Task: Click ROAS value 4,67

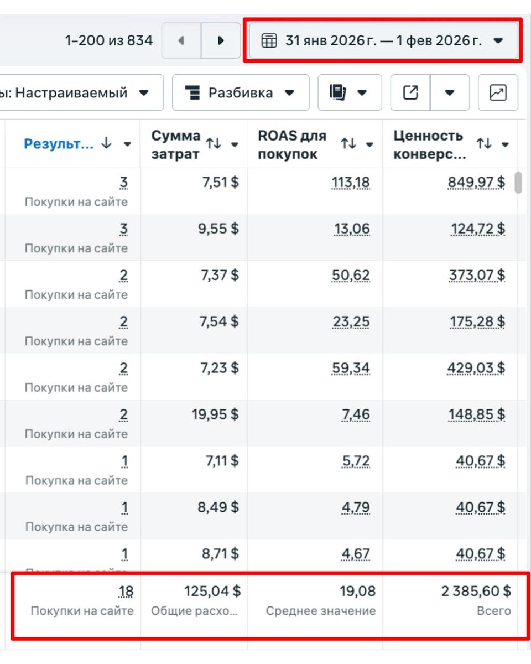Action: coord(356,554)
